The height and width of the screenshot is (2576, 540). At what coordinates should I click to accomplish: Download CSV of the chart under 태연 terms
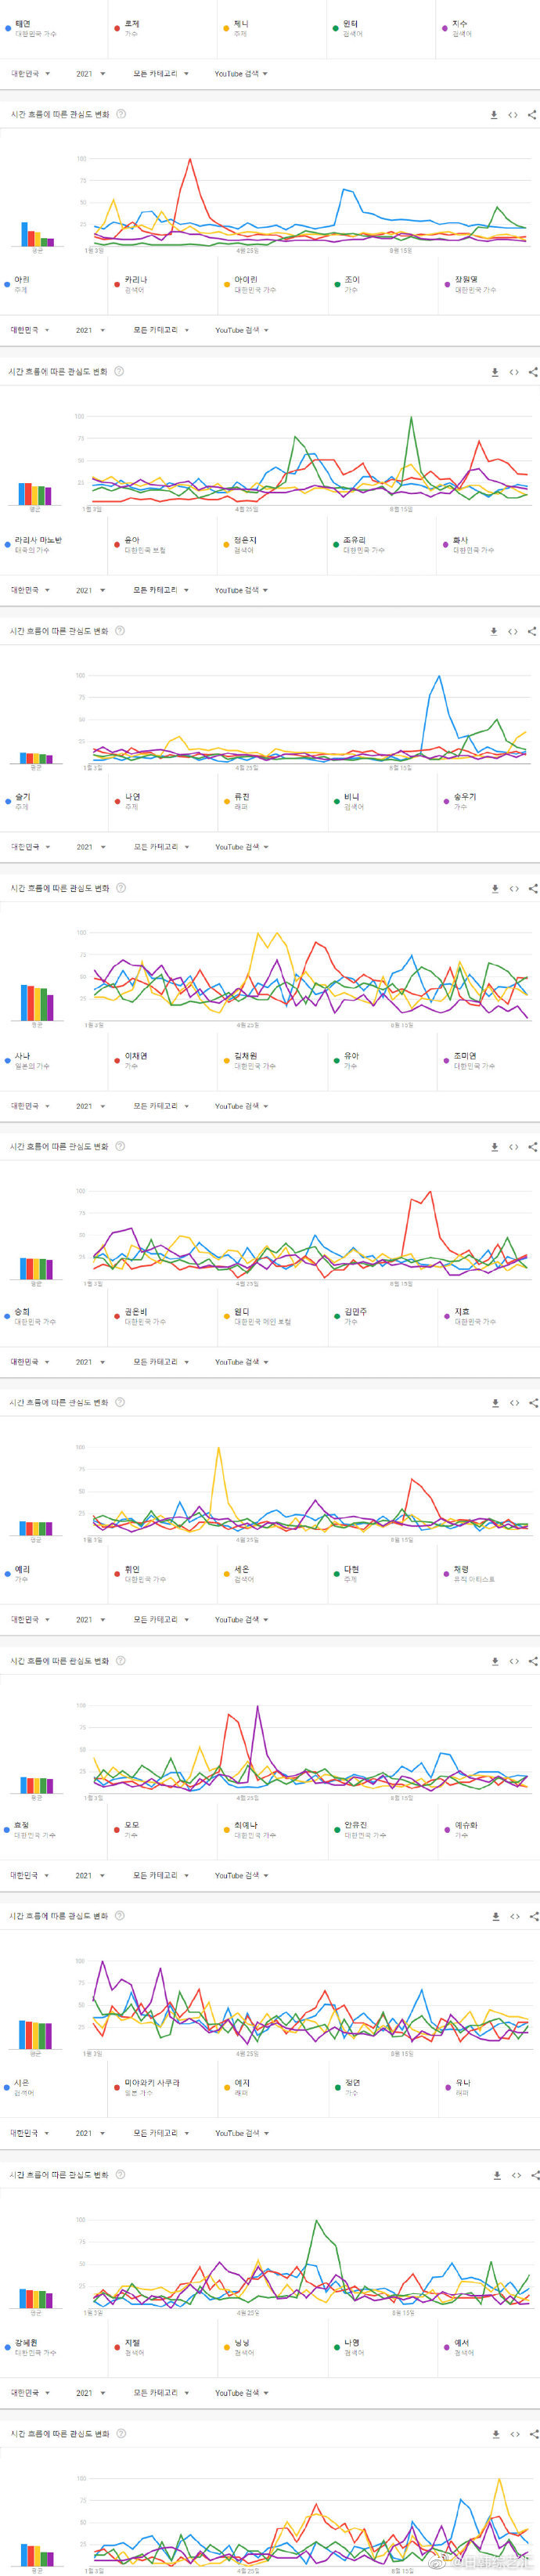click(494, 115)
